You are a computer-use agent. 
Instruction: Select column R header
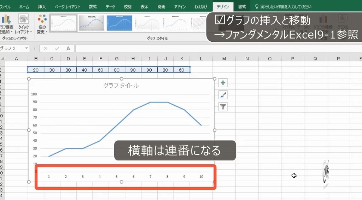tap(338, 59)
